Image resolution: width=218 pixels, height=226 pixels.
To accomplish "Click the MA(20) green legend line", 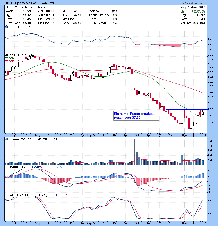I will coord(7,58).
